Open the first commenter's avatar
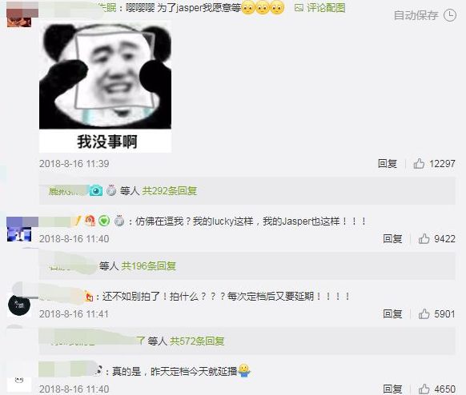This screenshot has height=395, width=466. pos(19,14)
